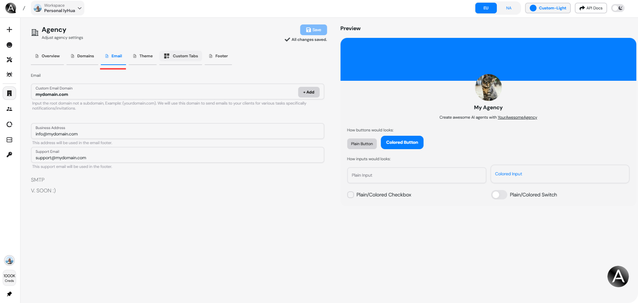638x303 pixels.
Task: Open the key icon for API credentials
Action: click(x=9, y=155)
